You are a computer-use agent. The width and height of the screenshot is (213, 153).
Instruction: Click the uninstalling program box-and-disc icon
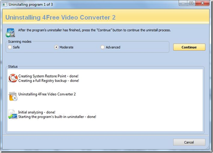click(x=13, y=96)
